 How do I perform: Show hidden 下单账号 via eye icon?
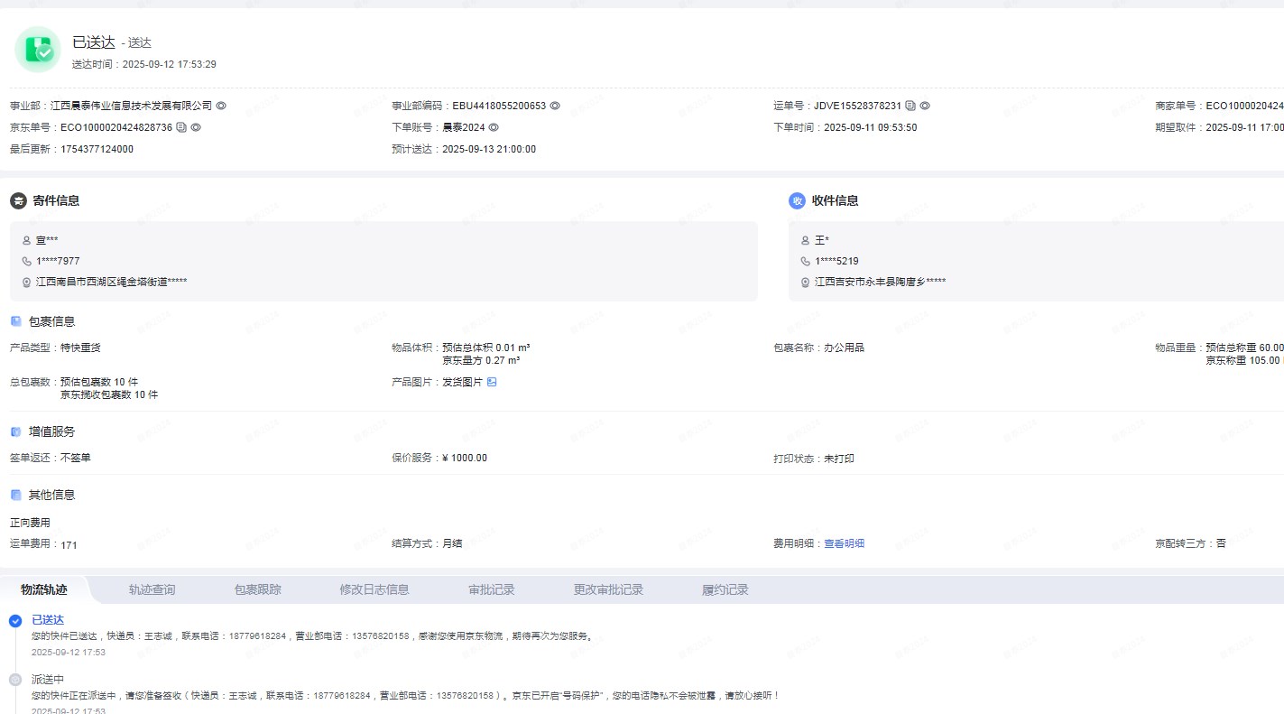pos(494,127)
